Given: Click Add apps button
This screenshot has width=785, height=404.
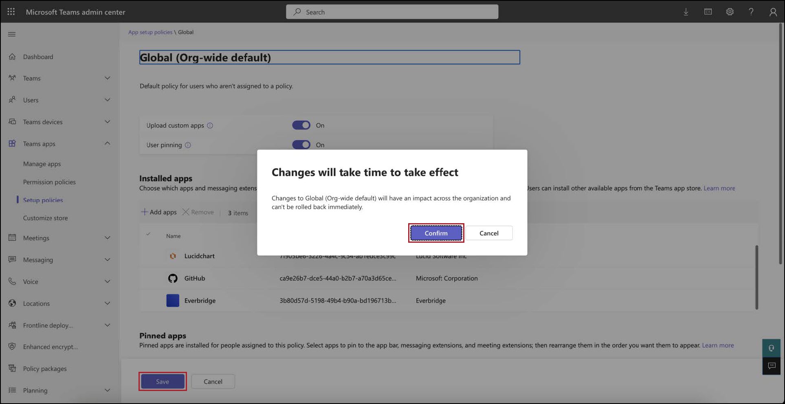Looking at the screenshot, I should click(159, 212).
